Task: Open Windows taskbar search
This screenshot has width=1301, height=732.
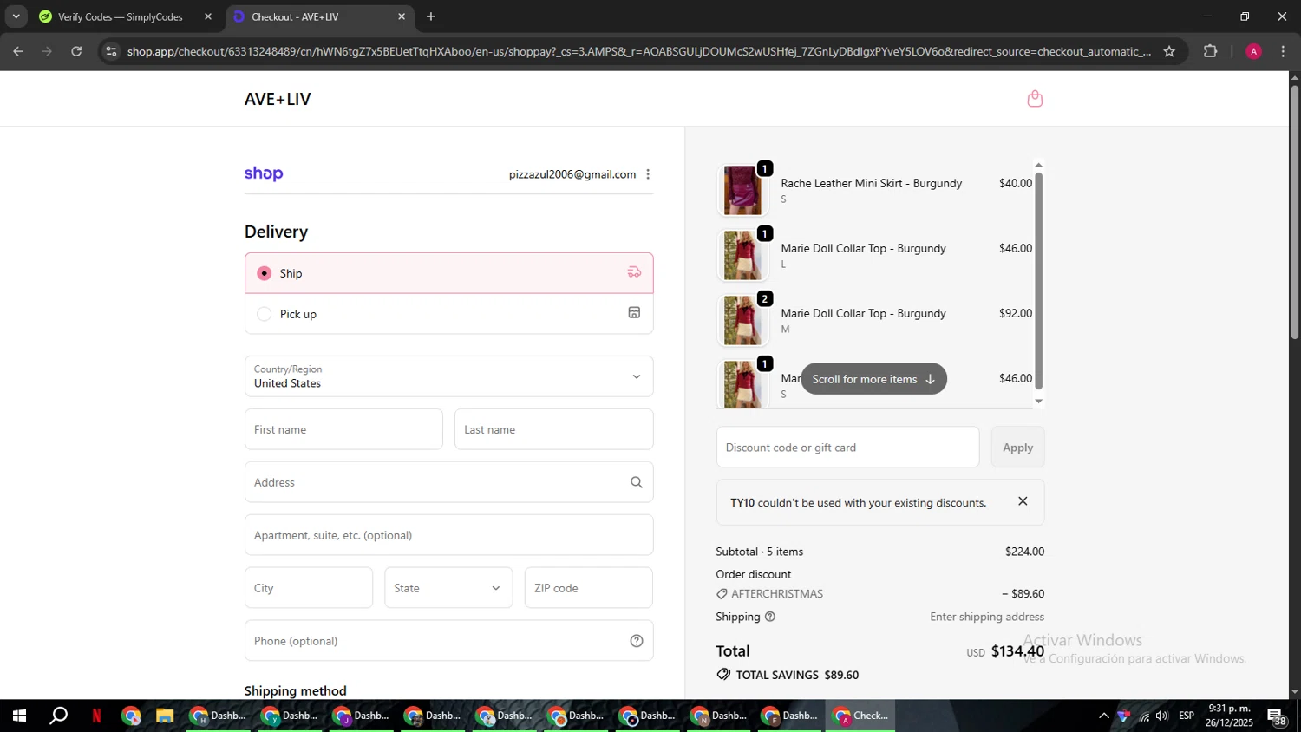Action: (x=59, y=716)
